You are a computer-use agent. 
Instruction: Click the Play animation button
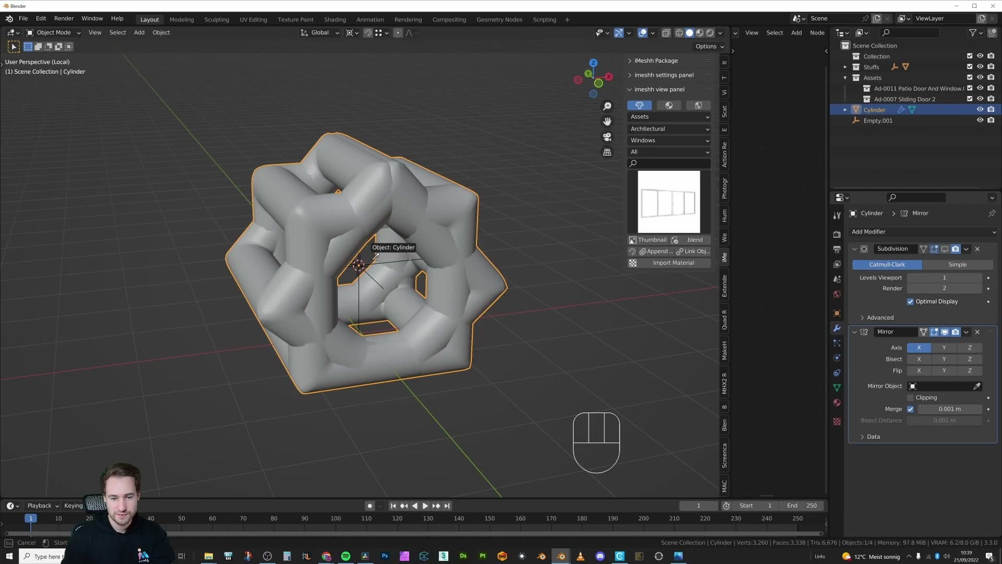coord(425,506)
